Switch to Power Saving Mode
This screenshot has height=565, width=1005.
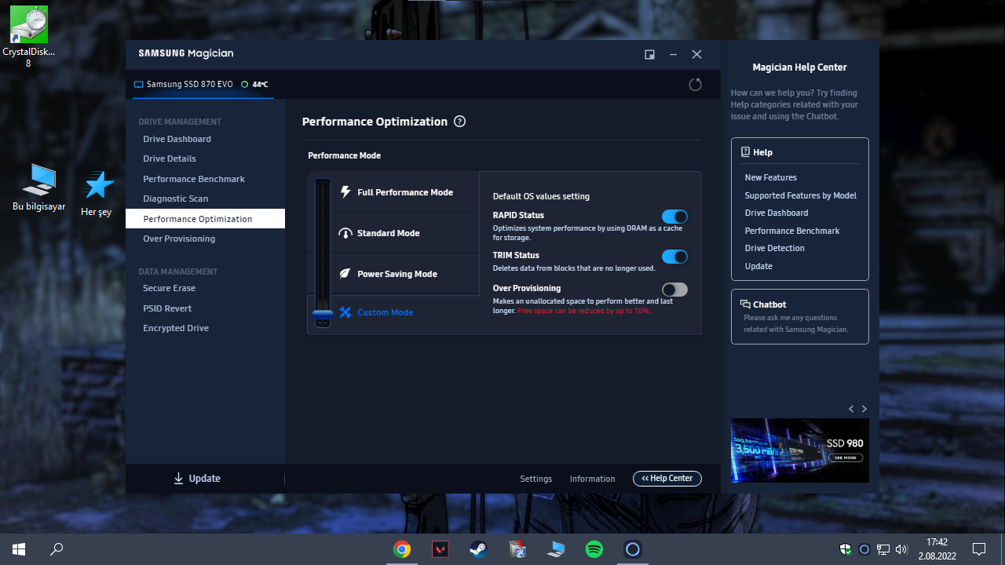pyautogui.click(x=405, y=274)
